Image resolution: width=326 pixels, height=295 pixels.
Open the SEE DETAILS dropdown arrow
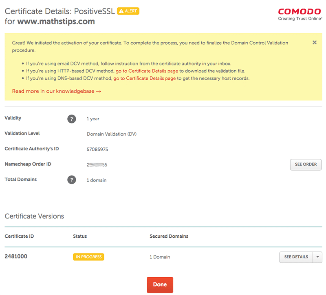coord(317,257)
